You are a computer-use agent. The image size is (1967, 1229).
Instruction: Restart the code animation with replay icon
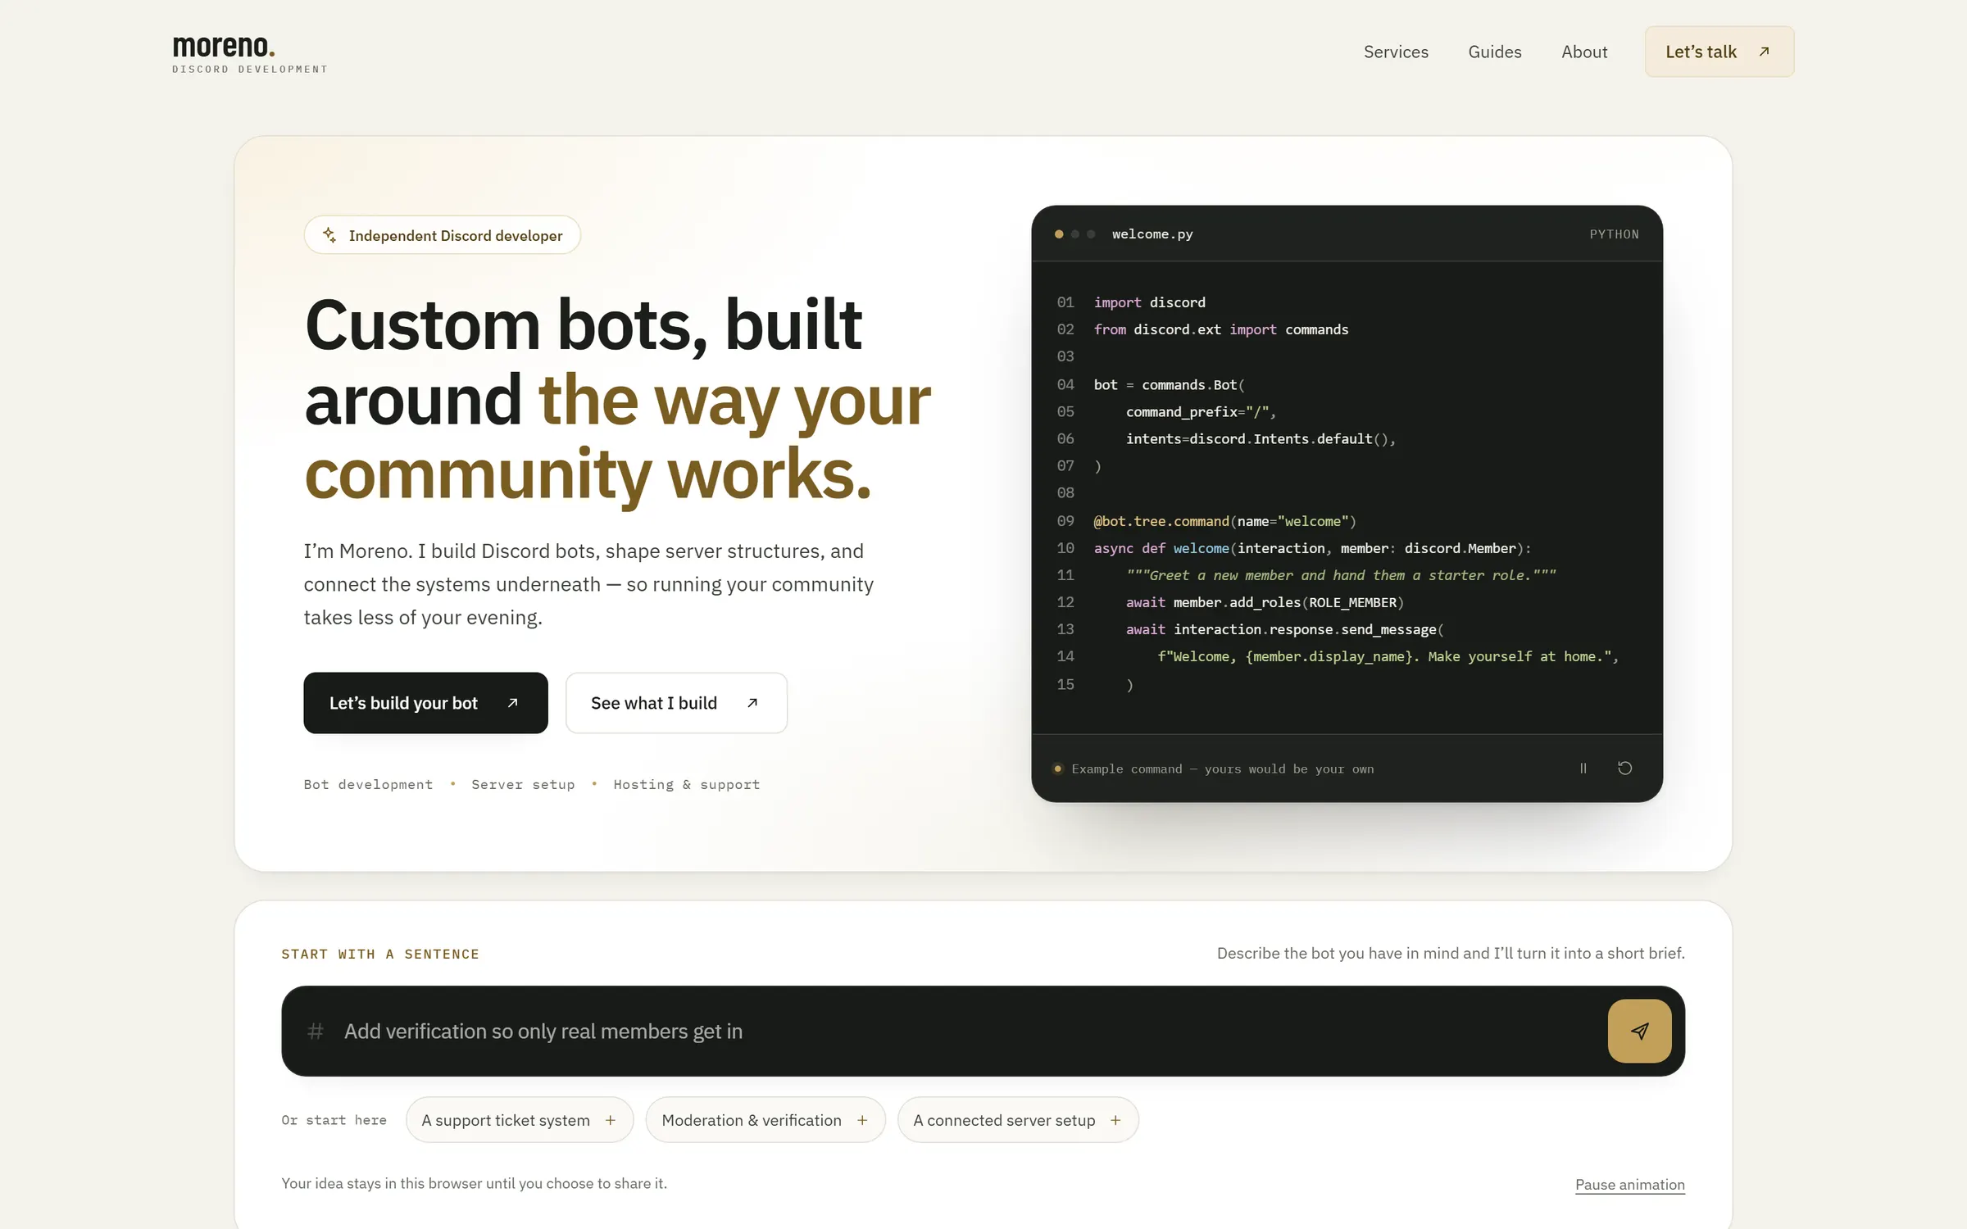pos(1624,768)
